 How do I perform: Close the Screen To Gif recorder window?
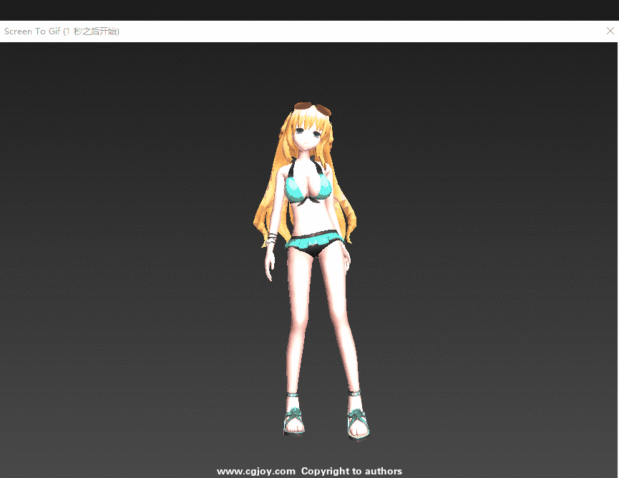(x=610, y=31)
